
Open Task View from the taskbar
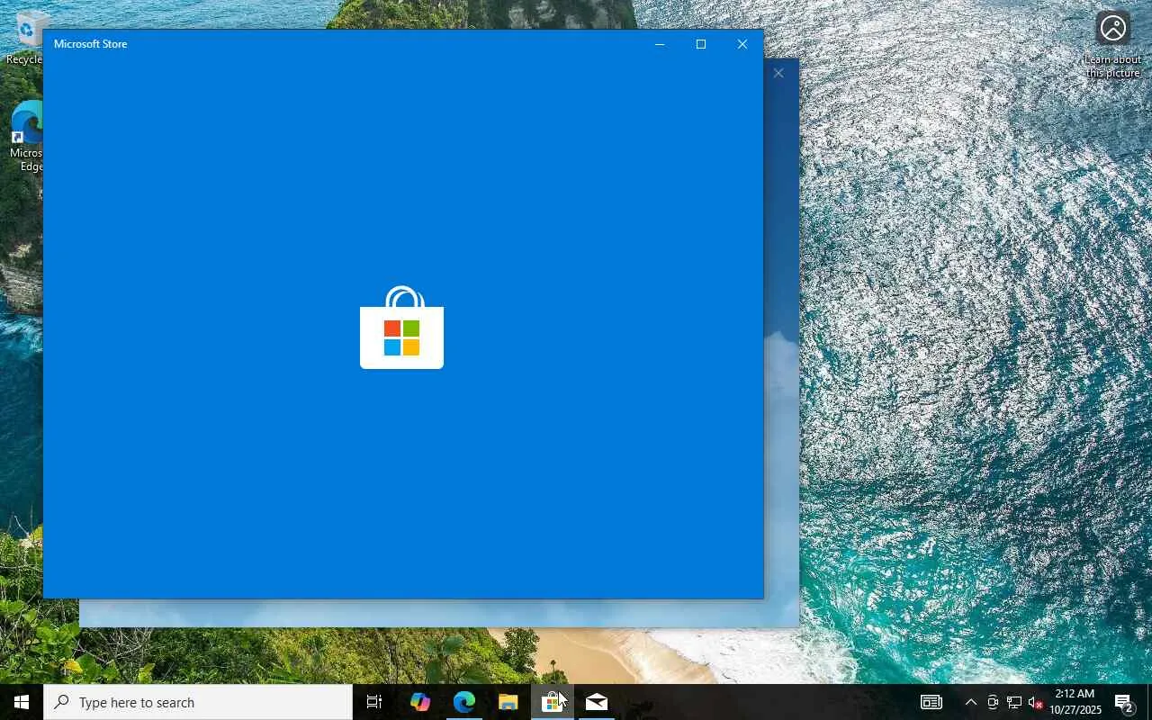[374, 702]
